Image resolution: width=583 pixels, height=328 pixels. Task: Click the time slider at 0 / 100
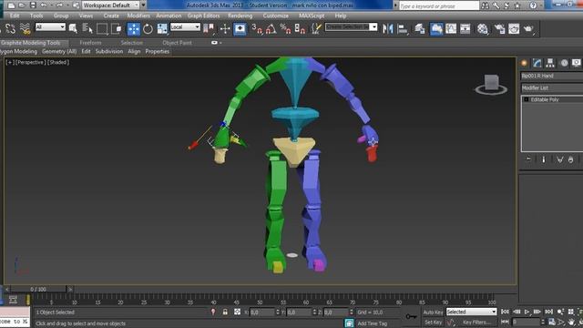coord(38,289)
